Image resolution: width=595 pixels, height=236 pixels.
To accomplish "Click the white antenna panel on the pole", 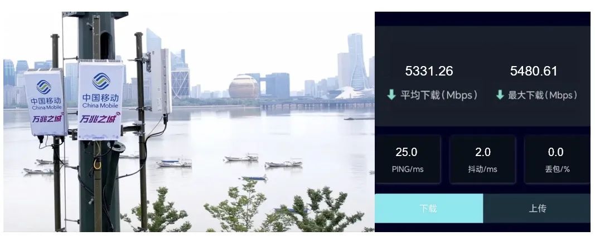I will click(161, 81).
